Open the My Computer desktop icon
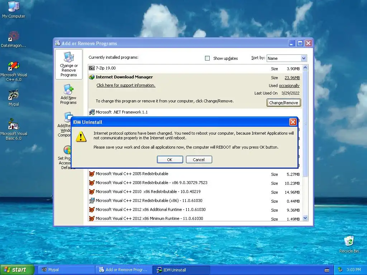Screen dimensions: 367x275 pos(14,9)
